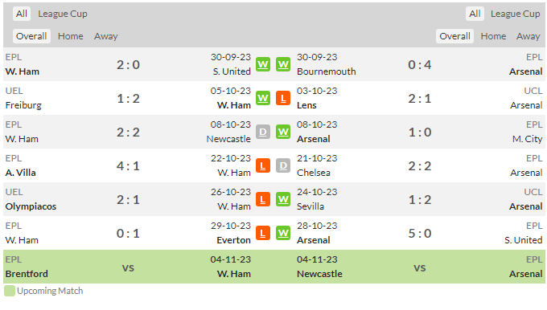Choose the left Away venue filter

tap(105, 36)
